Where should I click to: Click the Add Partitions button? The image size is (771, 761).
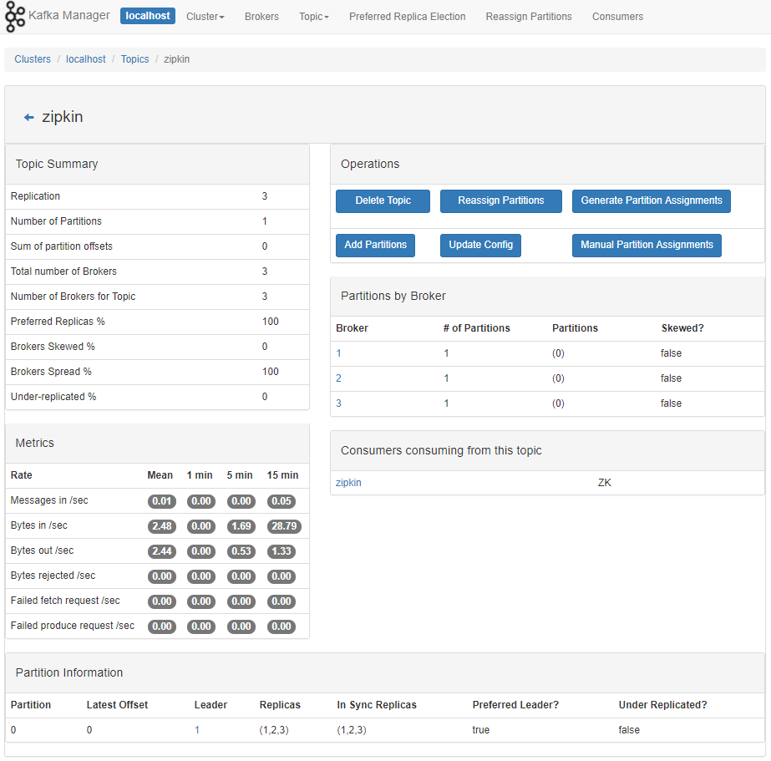tap(376, 246)
